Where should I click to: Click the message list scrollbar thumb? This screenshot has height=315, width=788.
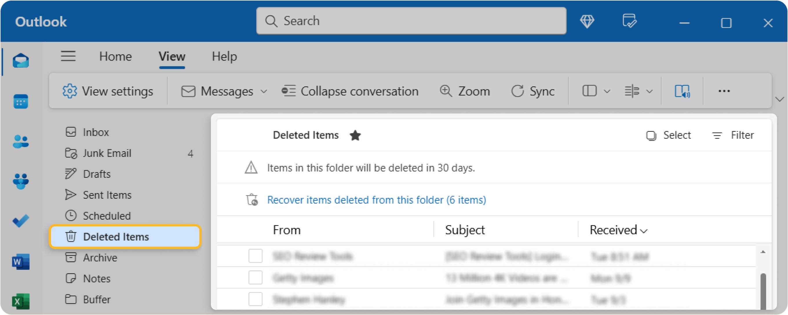click(763, 291)
